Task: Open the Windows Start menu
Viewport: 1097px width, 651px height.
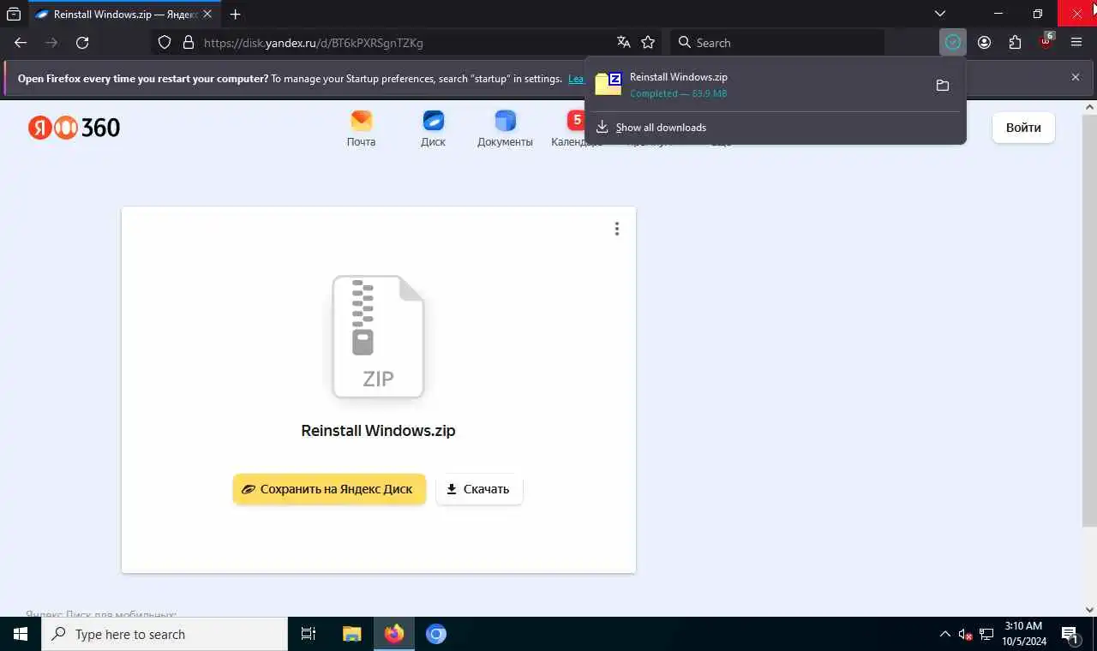Action: click(x=21, y=634)
